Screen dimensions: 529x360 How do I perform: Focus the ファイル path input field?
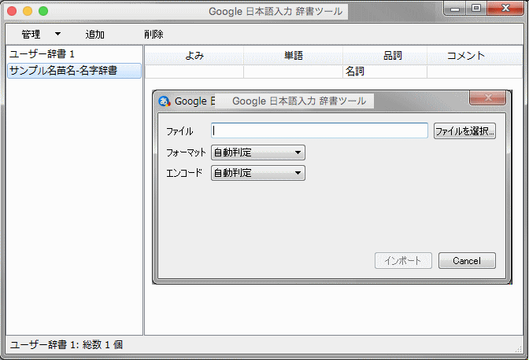(x=320, y=130)
